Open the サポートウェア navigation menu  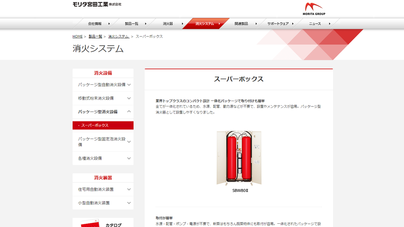(278, 24)
